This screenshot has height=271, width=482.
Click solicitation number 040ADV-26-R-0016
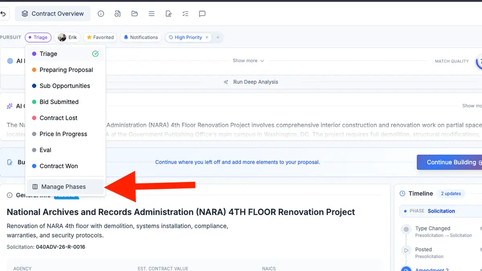[x=60, y=247]
